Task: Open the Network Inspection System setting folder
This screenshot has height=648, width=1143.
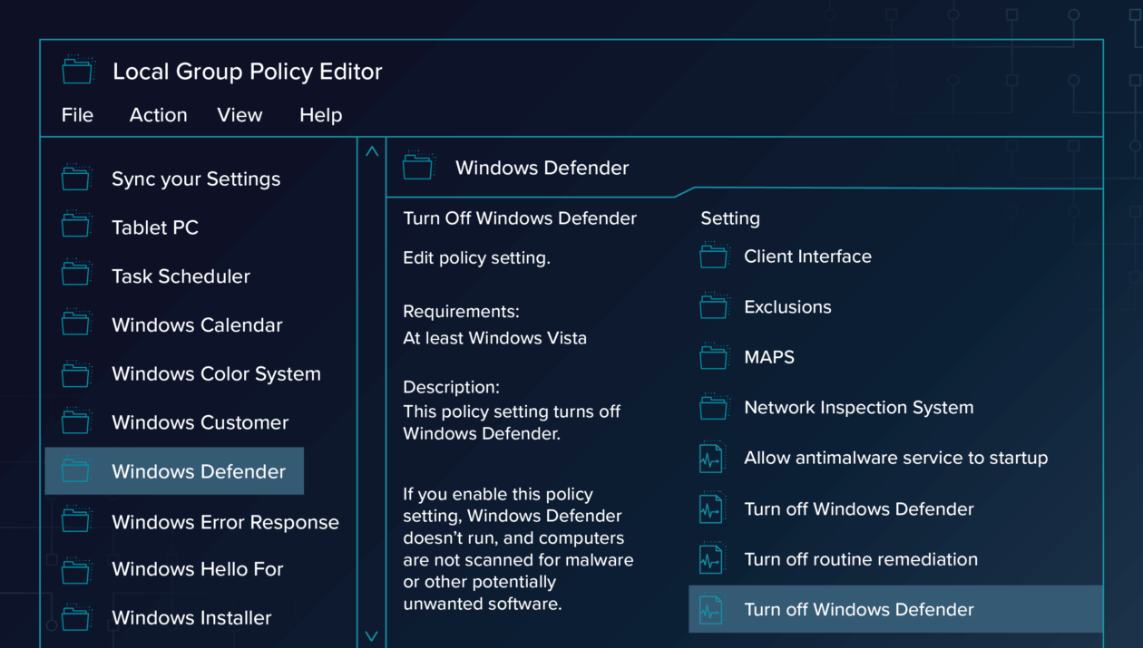Action: 858,408
